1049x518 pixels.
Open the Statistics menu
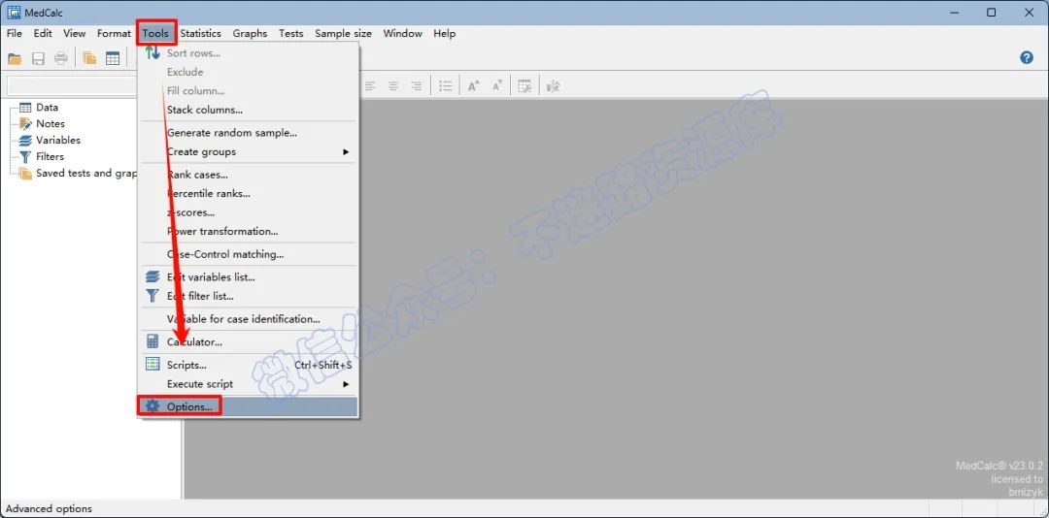[x=201, y=33]
